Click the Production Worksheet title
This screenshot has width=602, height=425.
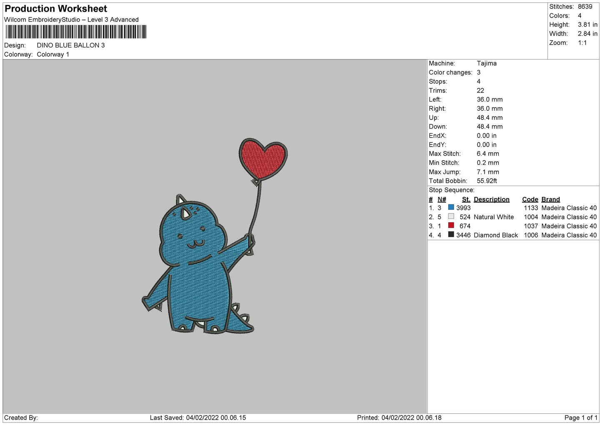click(56, 9)
